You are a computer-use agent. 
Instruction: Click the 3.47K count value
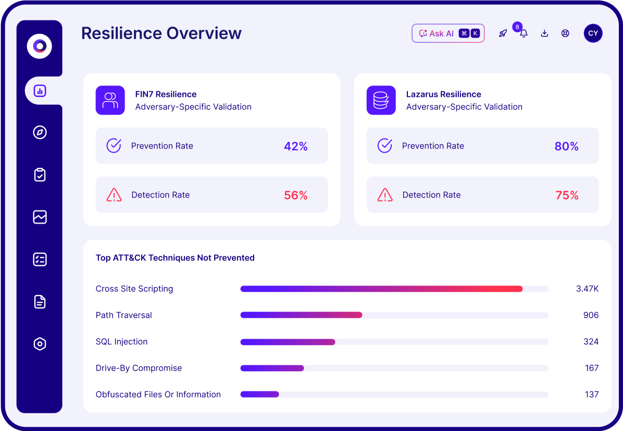tap(587, 289)
